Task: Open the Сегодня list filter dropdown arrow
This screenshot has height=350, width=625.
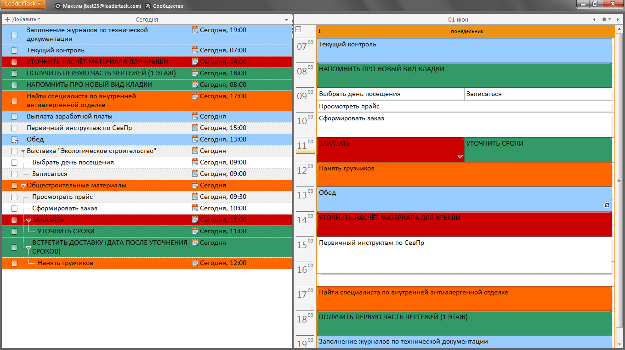Action: click(287, 20)
